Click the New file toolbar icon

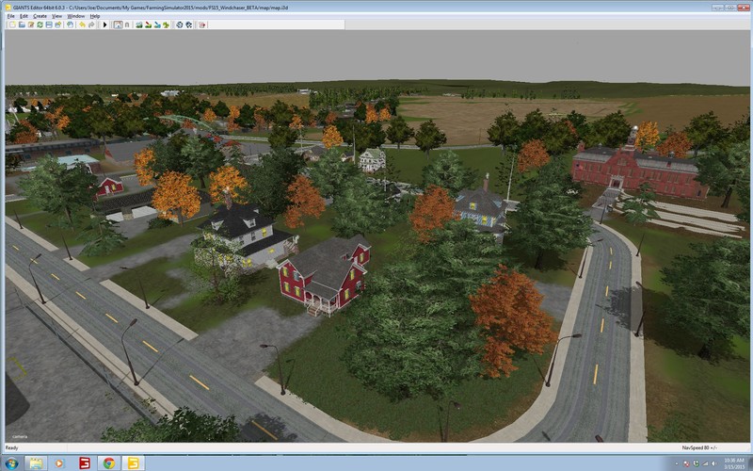click(x=12, y=24)
